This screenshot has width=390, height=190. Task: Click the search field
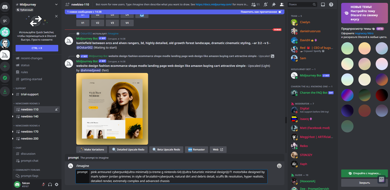coord(302,4)
